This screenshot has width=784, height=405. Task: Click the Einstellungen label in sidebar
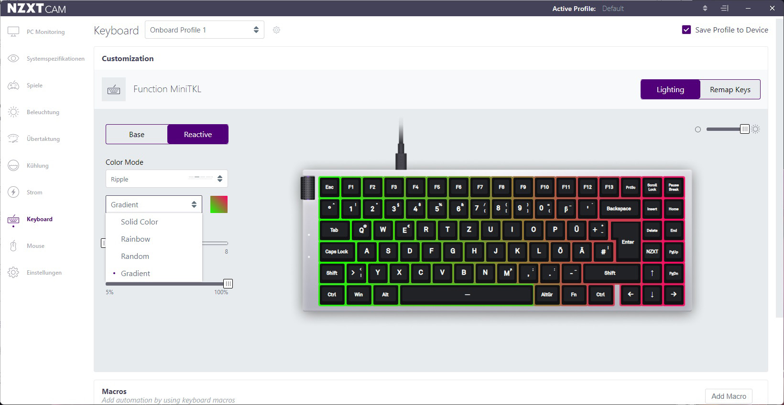pyautogui.click(x=44, y=272)
